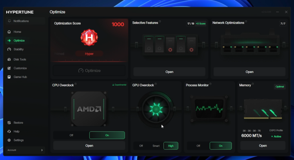
Task: Click the red Hyper badge emblem
Action: [x=89, y=37]
